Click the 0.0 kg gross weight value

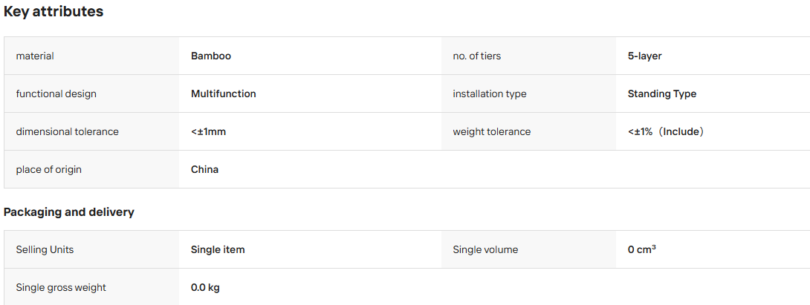coord(205,287)
